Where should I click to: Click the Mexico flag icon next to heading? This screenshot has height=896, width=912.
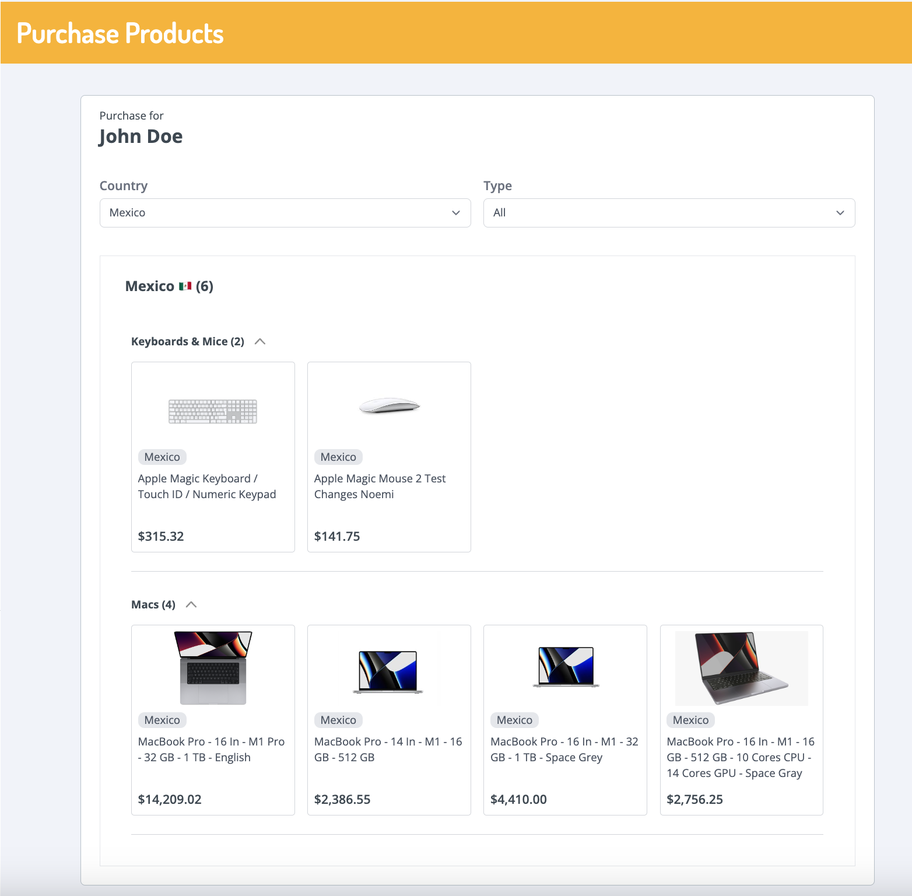[185, 286]
